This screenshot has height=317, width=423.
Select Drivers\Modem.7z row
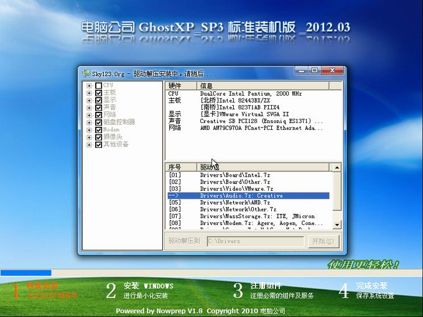point(248,223)
